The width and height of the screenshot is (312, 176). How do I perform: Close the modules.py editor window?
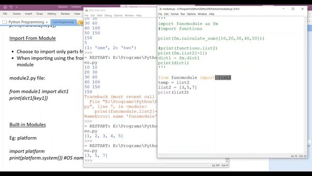point(302,9)
